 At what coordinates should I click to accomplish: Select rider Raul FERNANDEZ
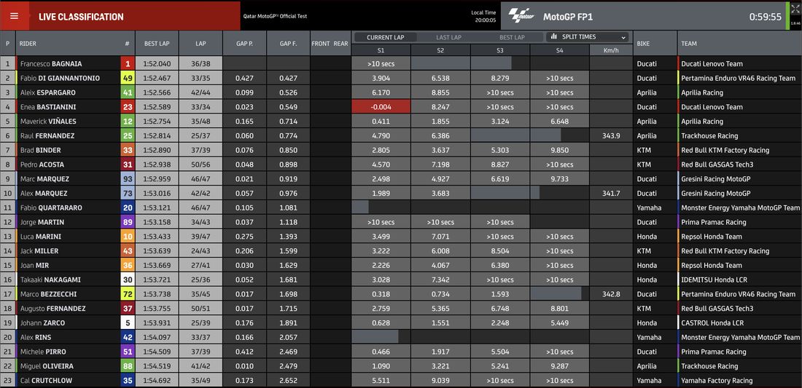47,136
